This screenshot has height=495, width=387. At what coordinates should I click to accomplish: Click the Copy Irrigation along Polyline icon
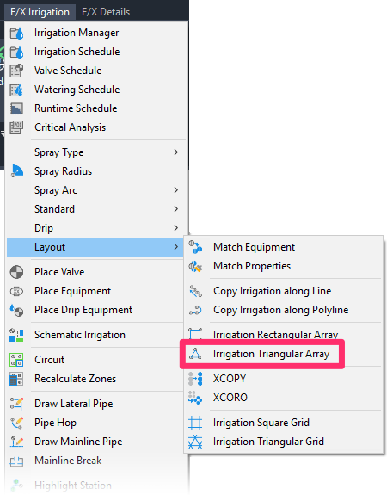(x=195, y=310)
